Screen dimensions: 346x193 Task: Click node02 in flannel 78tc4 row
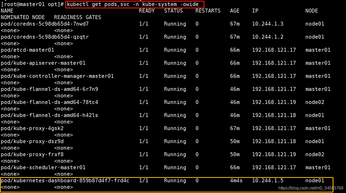coord(315,102)
